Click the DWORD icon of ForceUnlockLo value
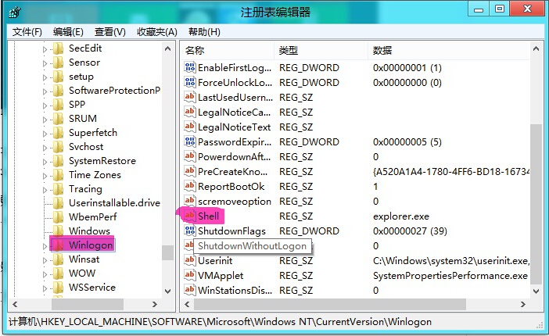 pos(189,82)
